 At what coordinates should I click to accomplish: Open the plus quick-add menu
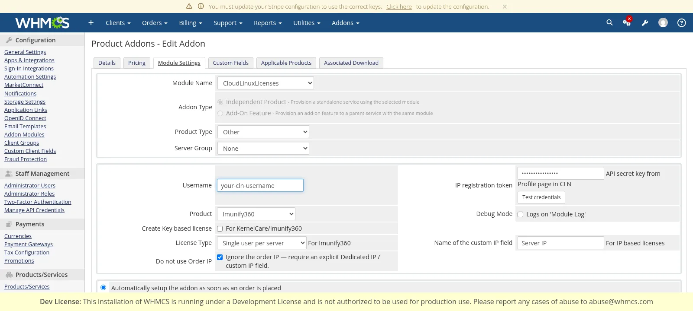click(91, 22)
